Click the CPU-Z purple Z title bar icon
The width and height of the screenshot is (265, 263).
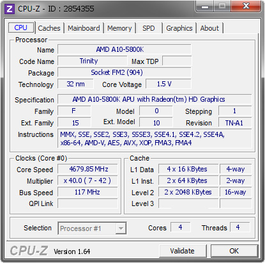click(x=10, y=9)
